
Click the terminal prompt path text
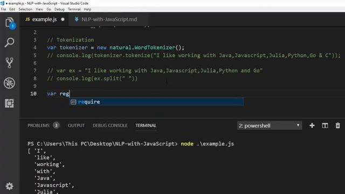coord(102,144)
